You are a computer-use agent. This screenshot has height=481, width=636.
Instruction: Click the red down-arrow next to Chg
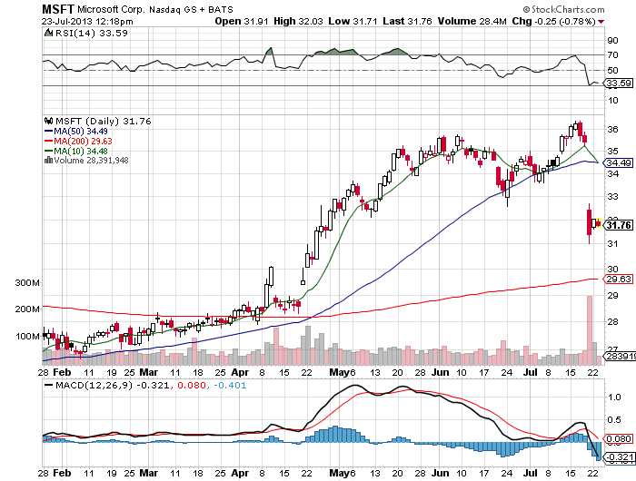pos(601,22)
